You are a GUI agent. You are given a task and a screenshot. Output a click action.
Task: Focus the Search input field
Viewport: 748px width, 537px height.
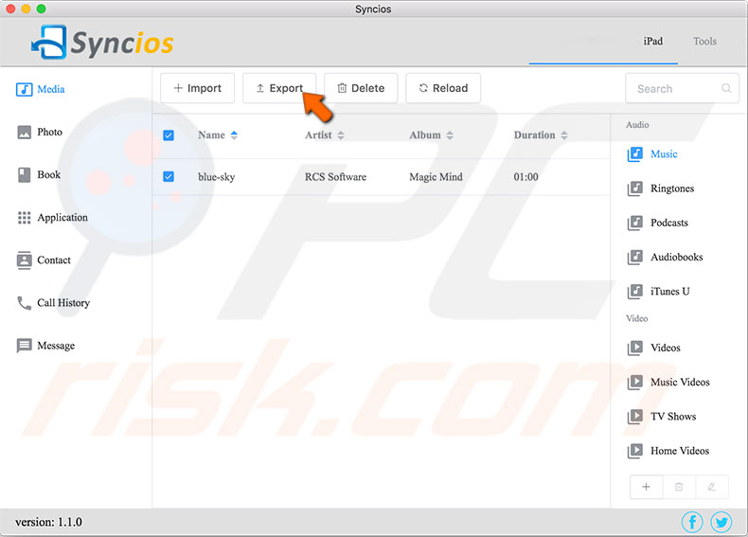pos(682,88)
